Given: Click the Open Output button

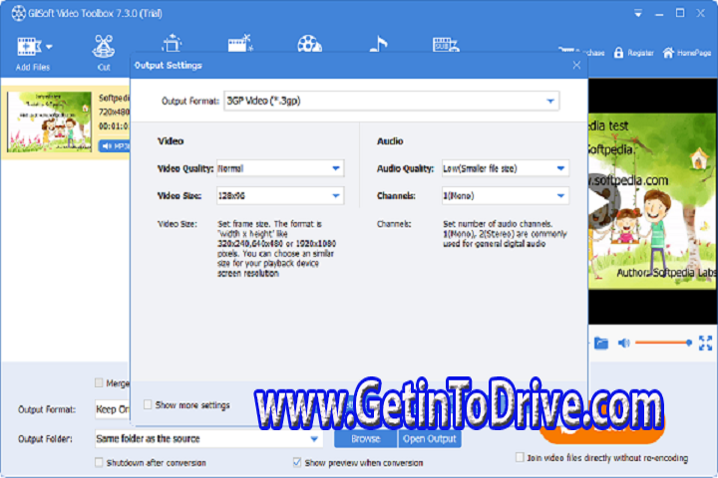Looking at the screenshot, I should click(x=430, y=439).
